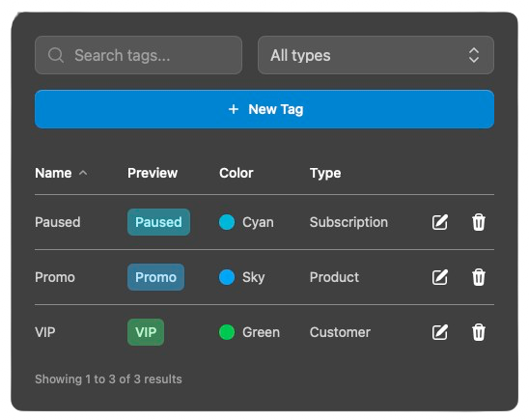
Task: Delete the VIP tag
Action: tap(479, 332)
